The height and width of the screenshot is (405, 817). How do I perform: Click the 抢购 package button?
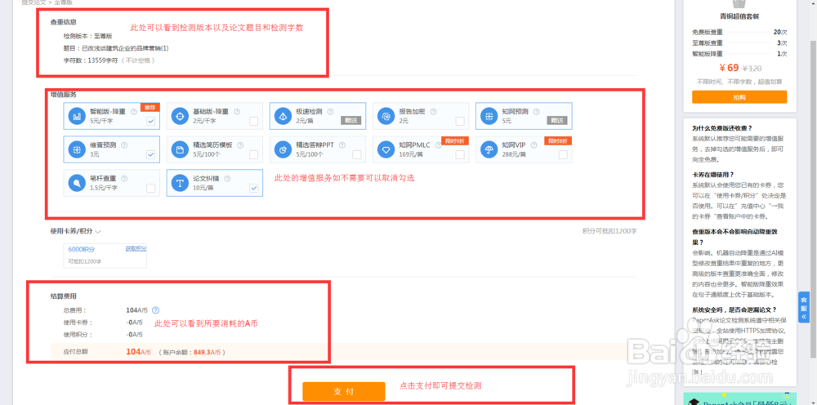pos(739,97)
